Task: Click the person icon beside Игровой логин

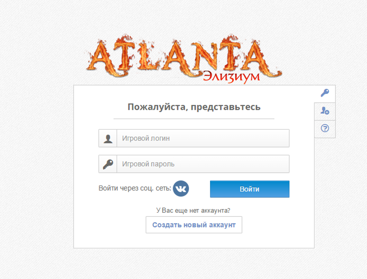Action: point(108,138)
